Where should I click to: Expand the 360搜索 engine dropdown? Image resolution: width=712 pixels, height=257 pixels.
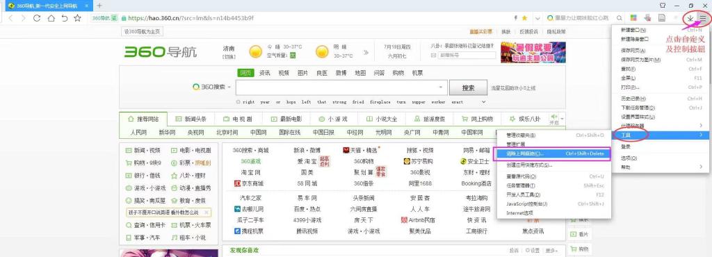tap(229, 87)
